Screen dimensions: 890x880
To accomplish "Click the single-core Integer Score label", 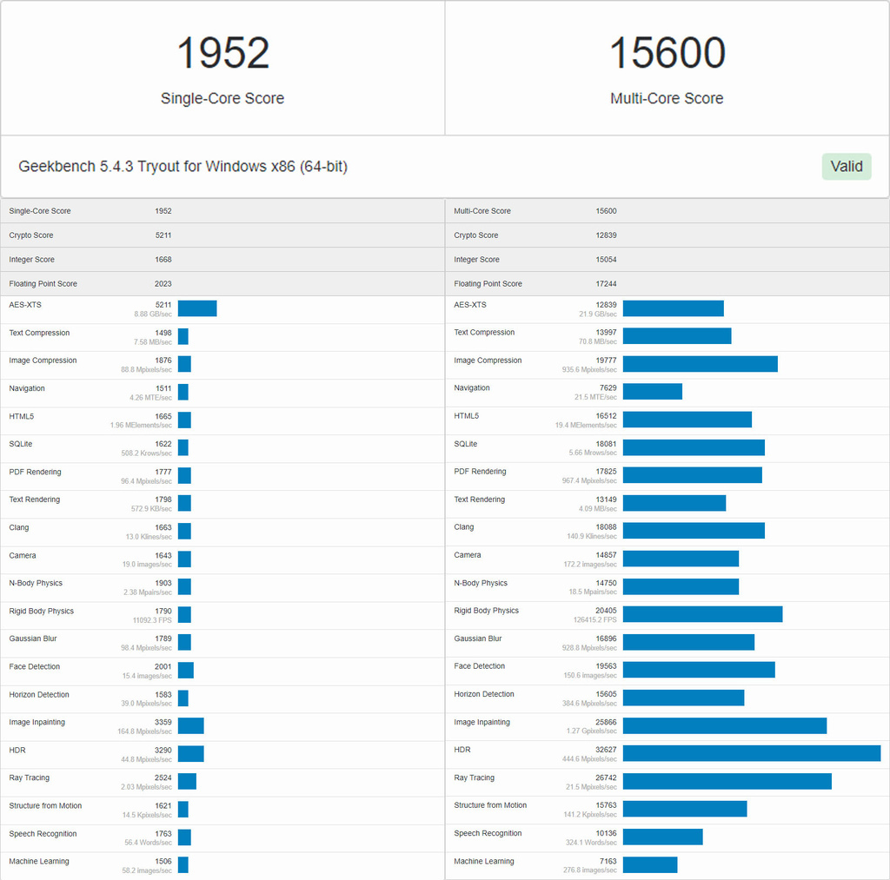I will point(32,260).
